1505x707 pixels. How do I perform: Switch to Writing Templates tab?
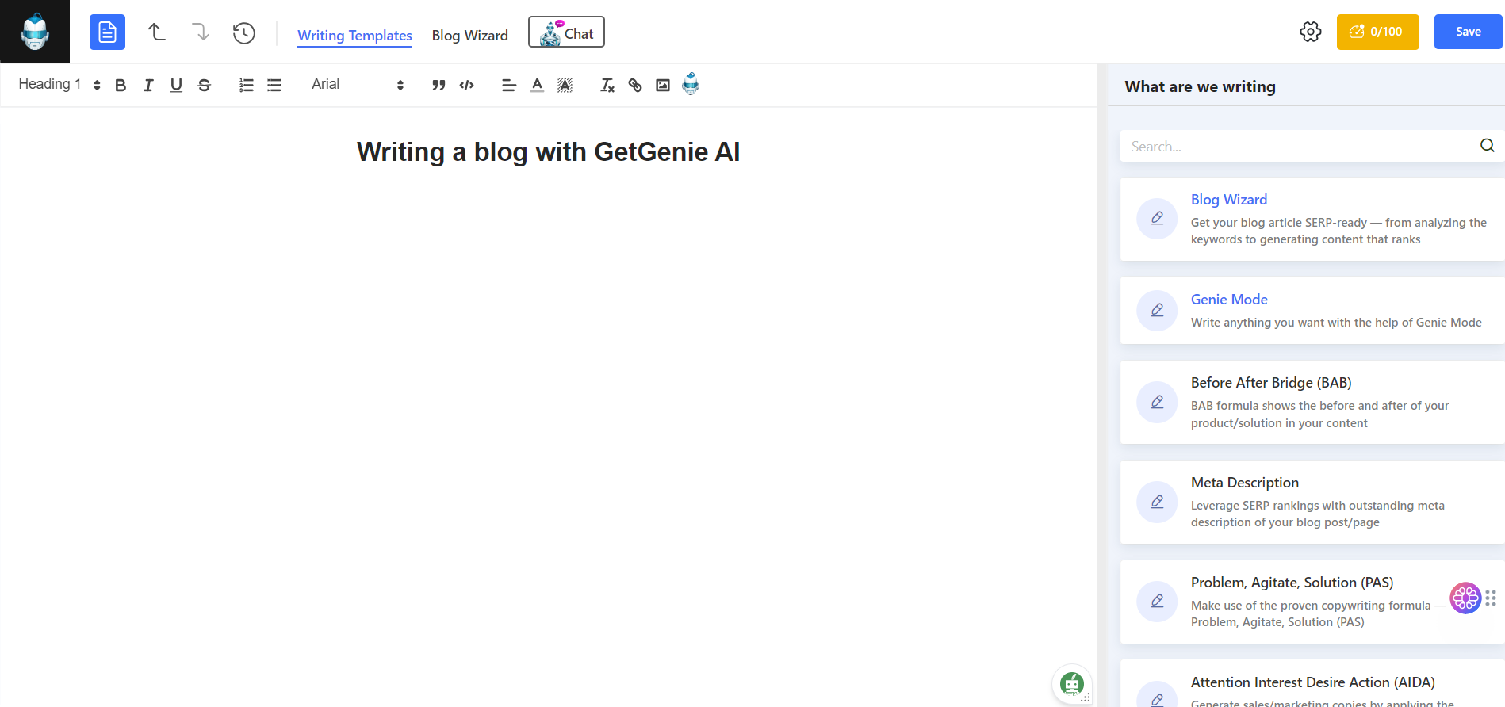[x=354, y=36]
